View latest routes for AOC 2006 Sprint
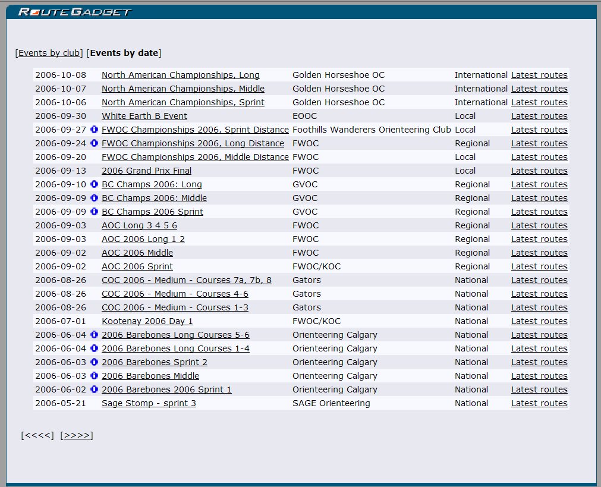 (x=539, y=266)
